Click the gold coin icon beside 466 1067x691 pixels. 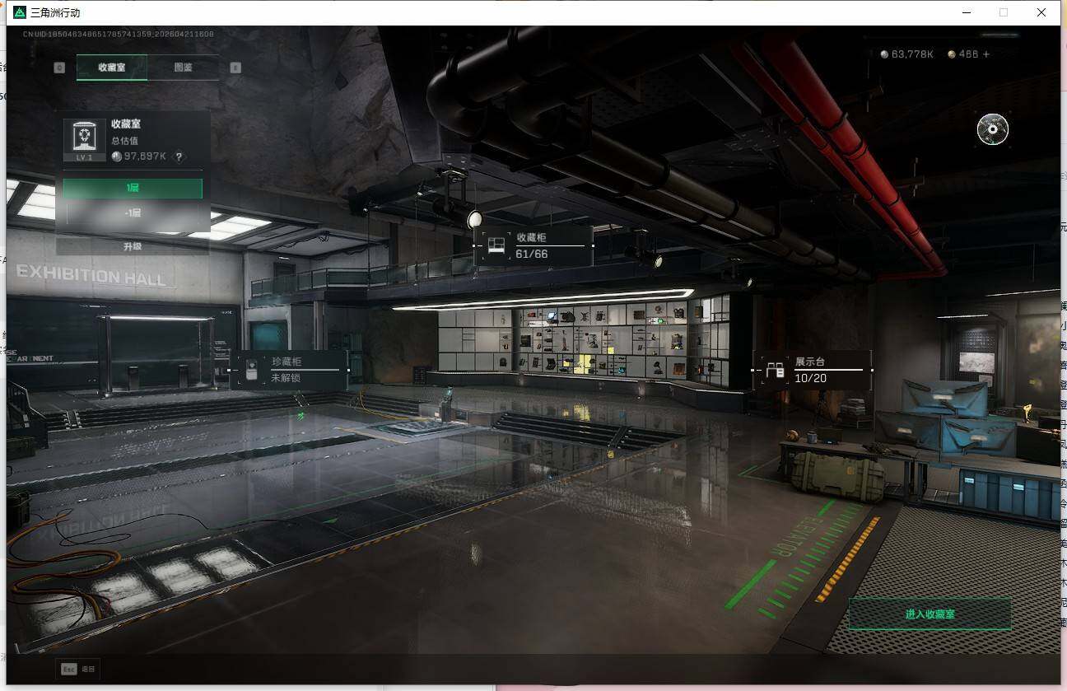952,54
